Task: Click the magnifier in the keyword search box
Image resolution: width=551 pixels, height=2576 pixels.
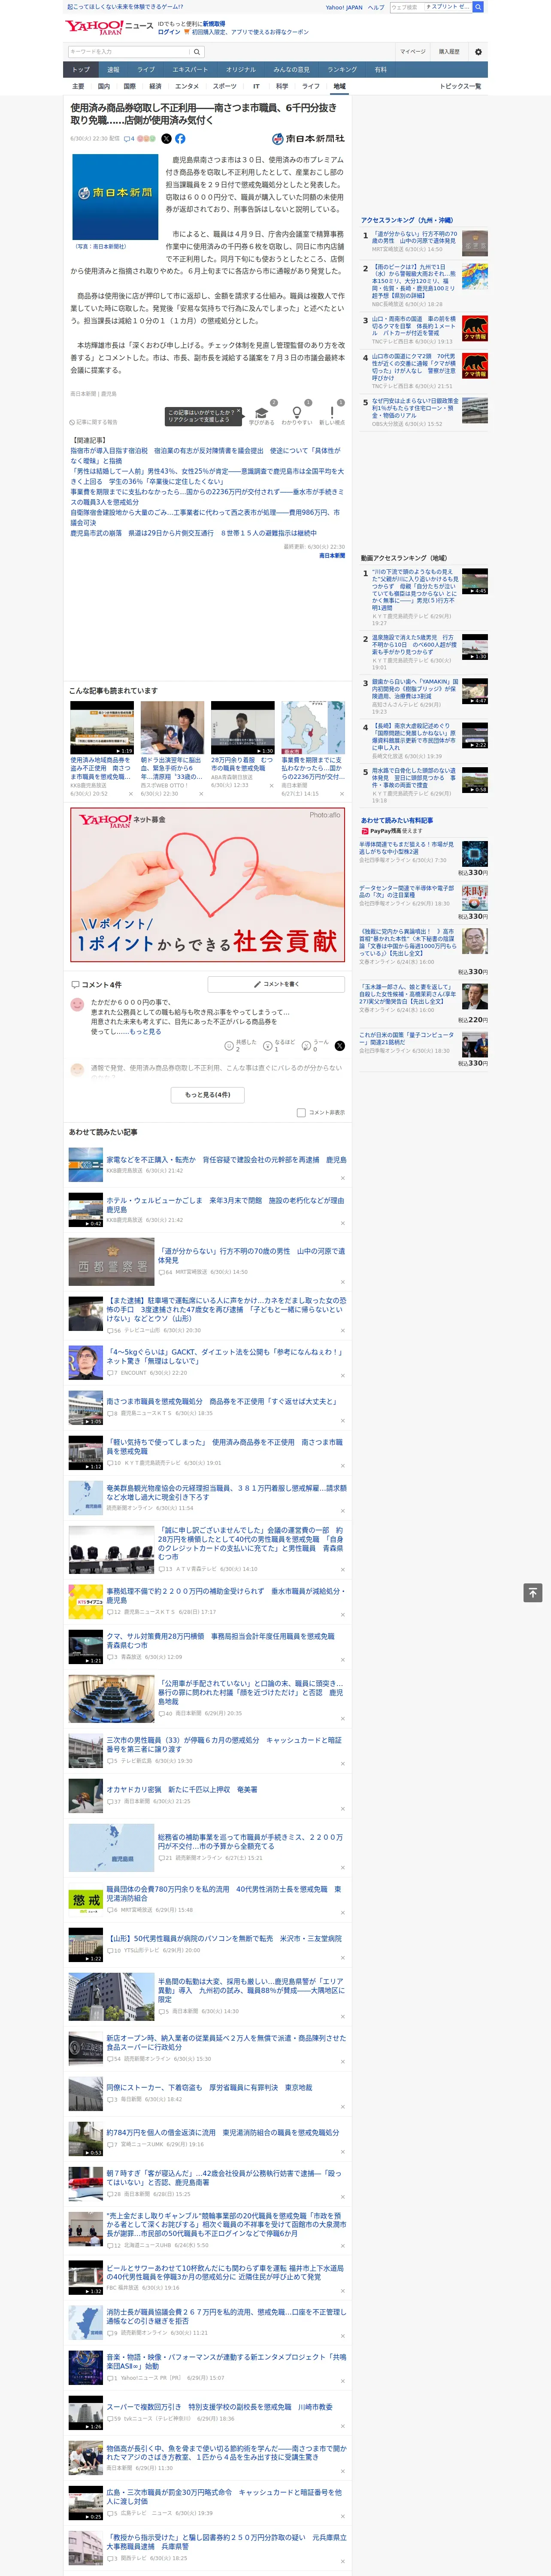Action: point(197,52)
